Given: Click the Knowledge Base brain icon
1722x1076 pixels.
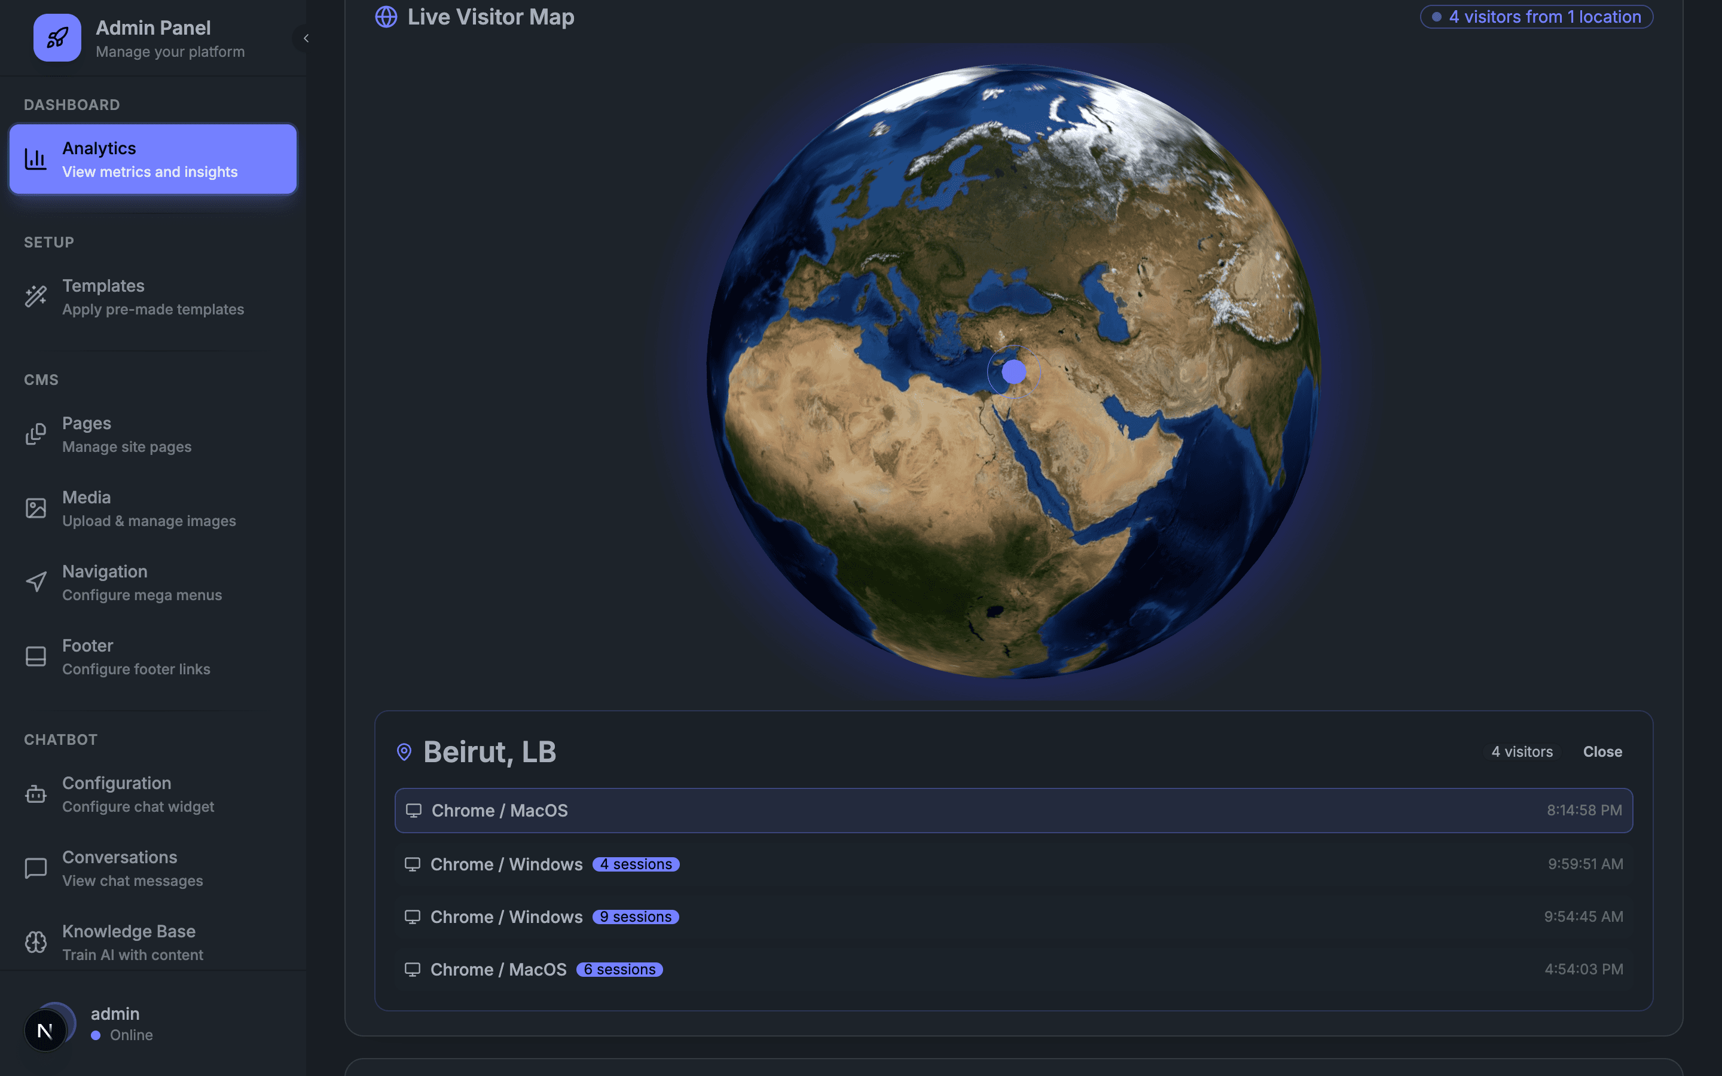Looking at the screenshot, I should [36, 941].
